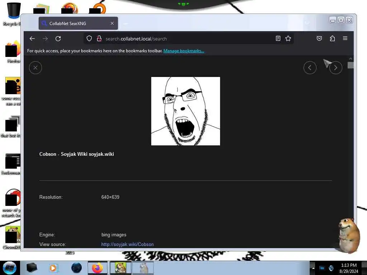Image resolution: width=367 pixels, height=275 pixels.
Task: Launch the media player taskbar icon
Action: (53, 268)
